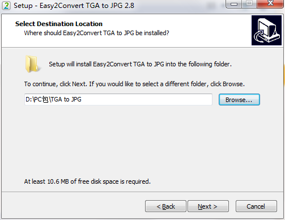The image size is (285, 220).
Task: Click the window title 'Setup - Easy2Convert TGA to JPG 2.8'
Action: 74,6
